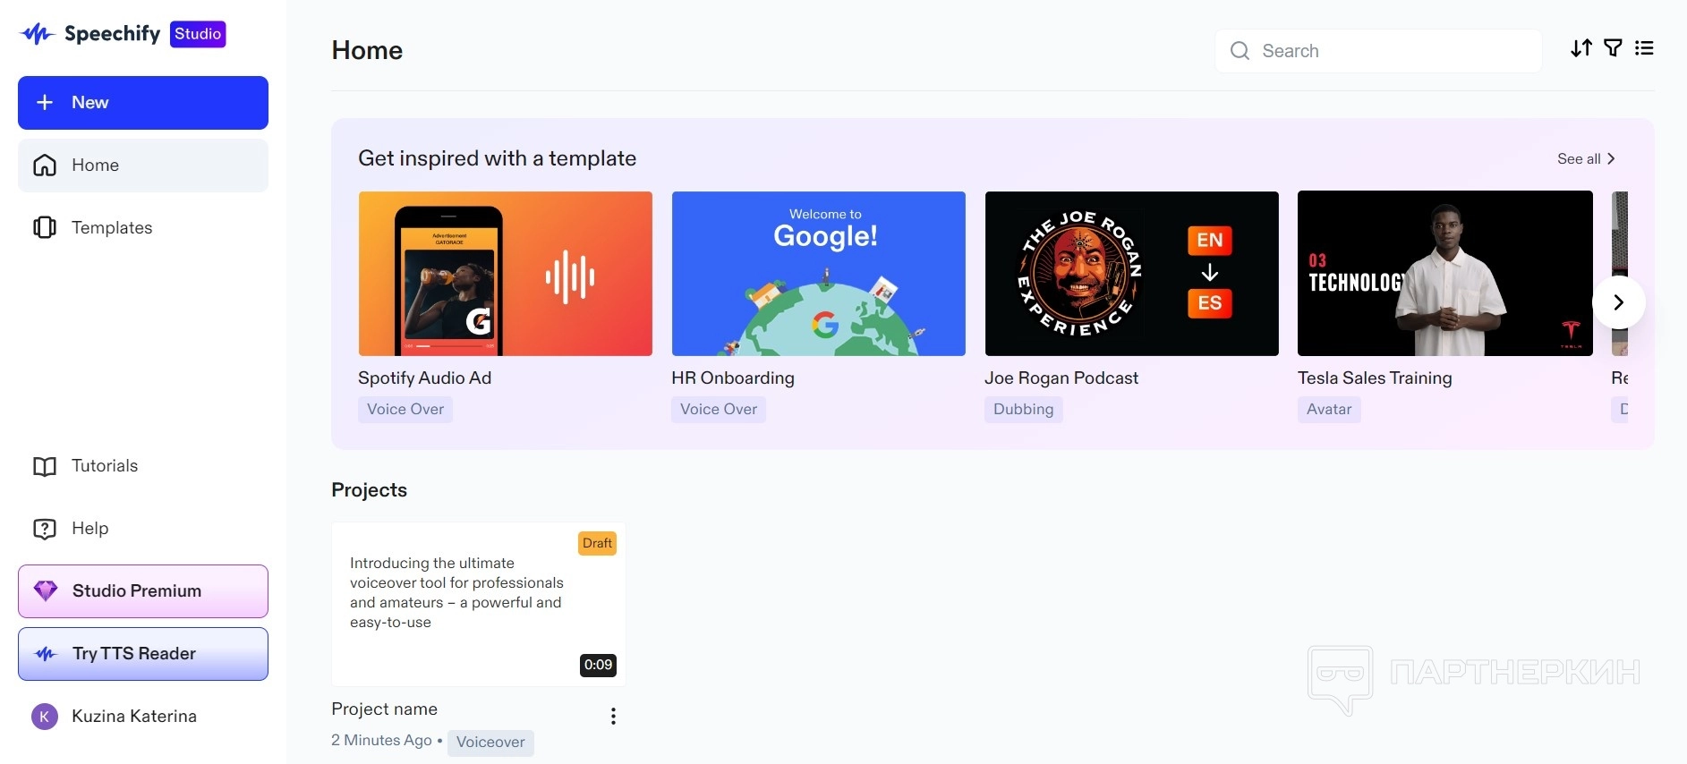Click the Draft badge on project
1687x764 pixels.
(597, 543)
